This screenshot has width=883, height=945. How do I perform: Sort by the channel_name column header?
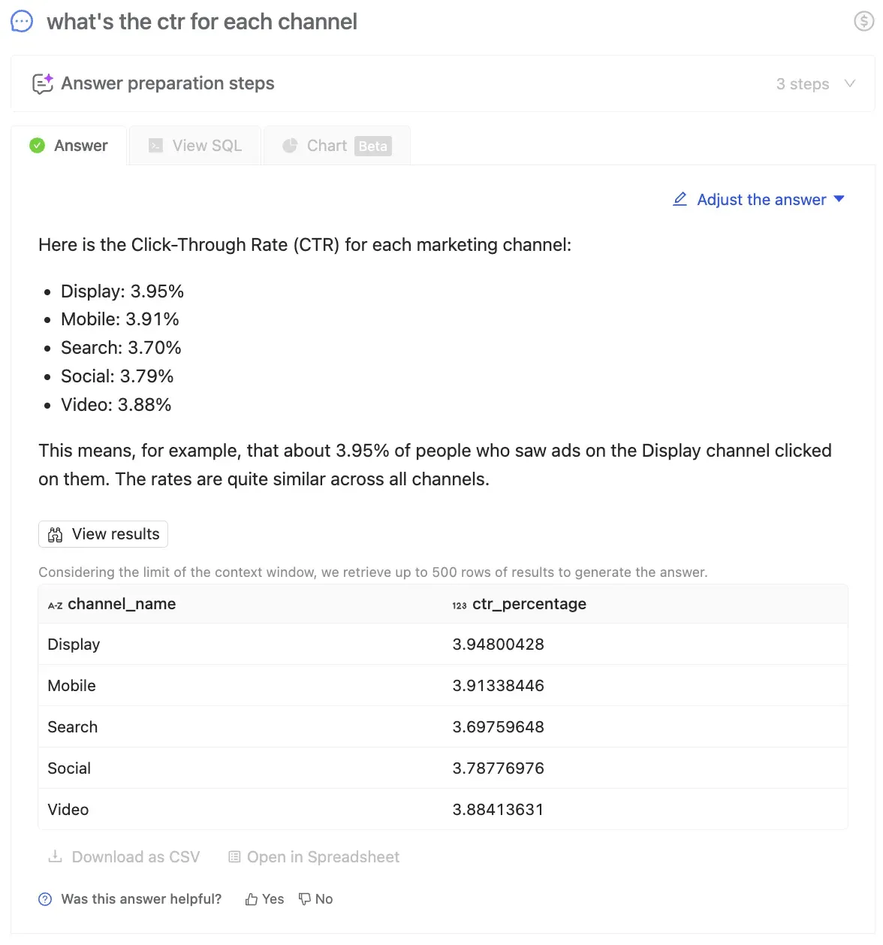(121, 604)
